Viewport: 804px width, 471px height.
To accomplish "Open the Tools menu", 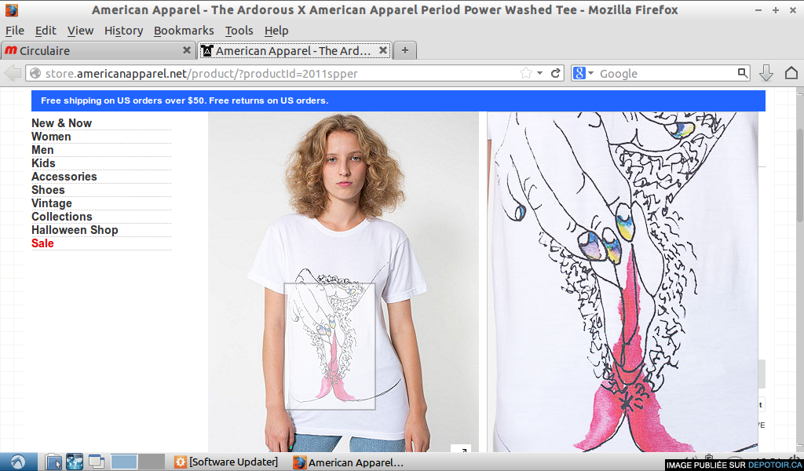I will [239, 31].
